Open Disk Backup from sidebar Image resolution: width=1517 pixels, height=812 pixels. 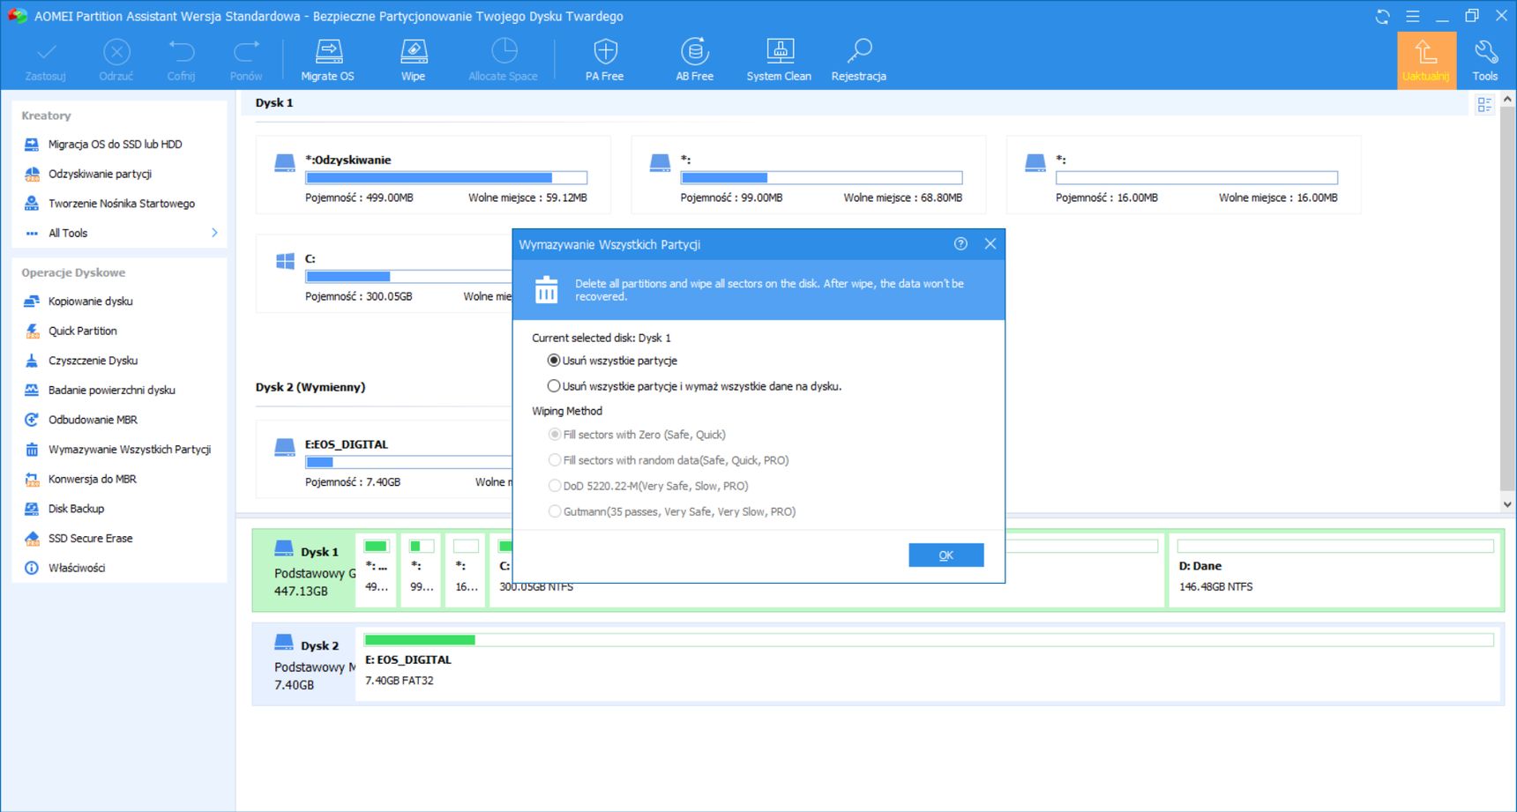click(76, 509)
